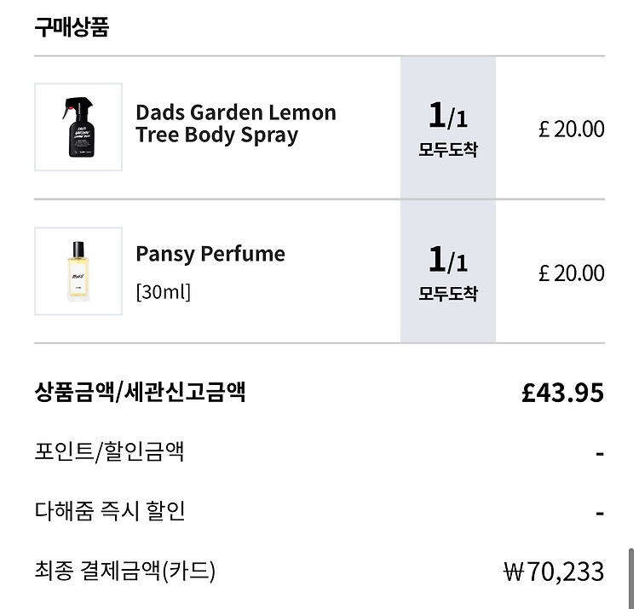The height and width of the screenshot is (609, 639).
Task: Click the Pansy Perfume product name
Action: pyautogui.click(x=210, y=254)
